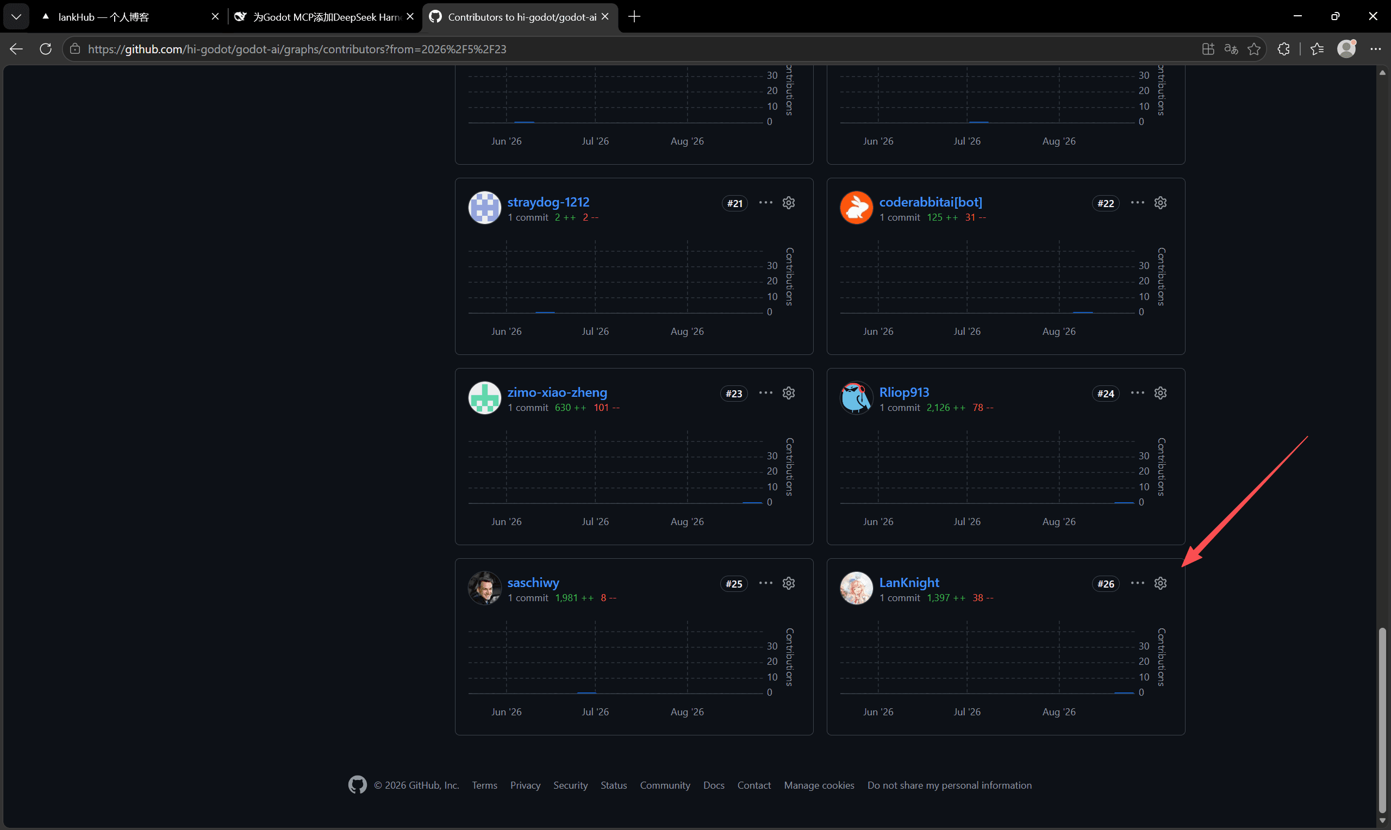Viewport: 1391px width, 830px height.
Task: Click LanKnight avatar image
Action: [x=856, y=588]
